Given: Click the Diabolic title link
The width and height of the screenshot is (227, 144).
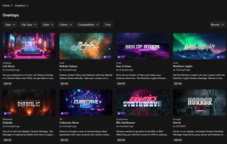Looking at the screenshot, I should [8, 123].
